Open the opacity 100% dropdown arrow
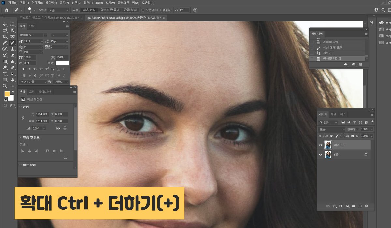Viewport: 391px width, 228px height. (372, 129)
